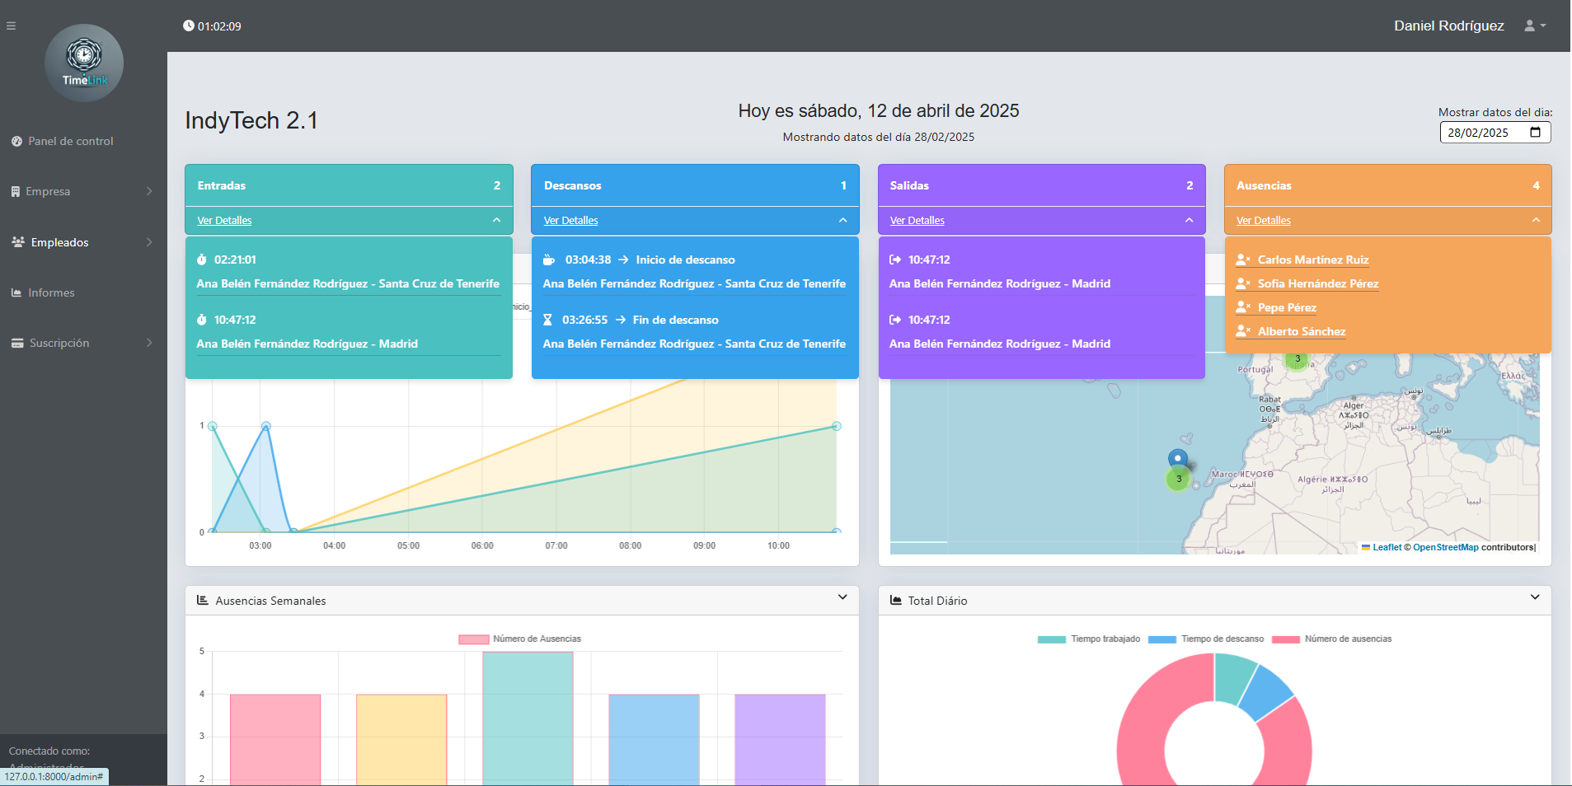Click the teal bar in weekly chart
Screen dimensions: 1572x786
click(x=528, y=718)
